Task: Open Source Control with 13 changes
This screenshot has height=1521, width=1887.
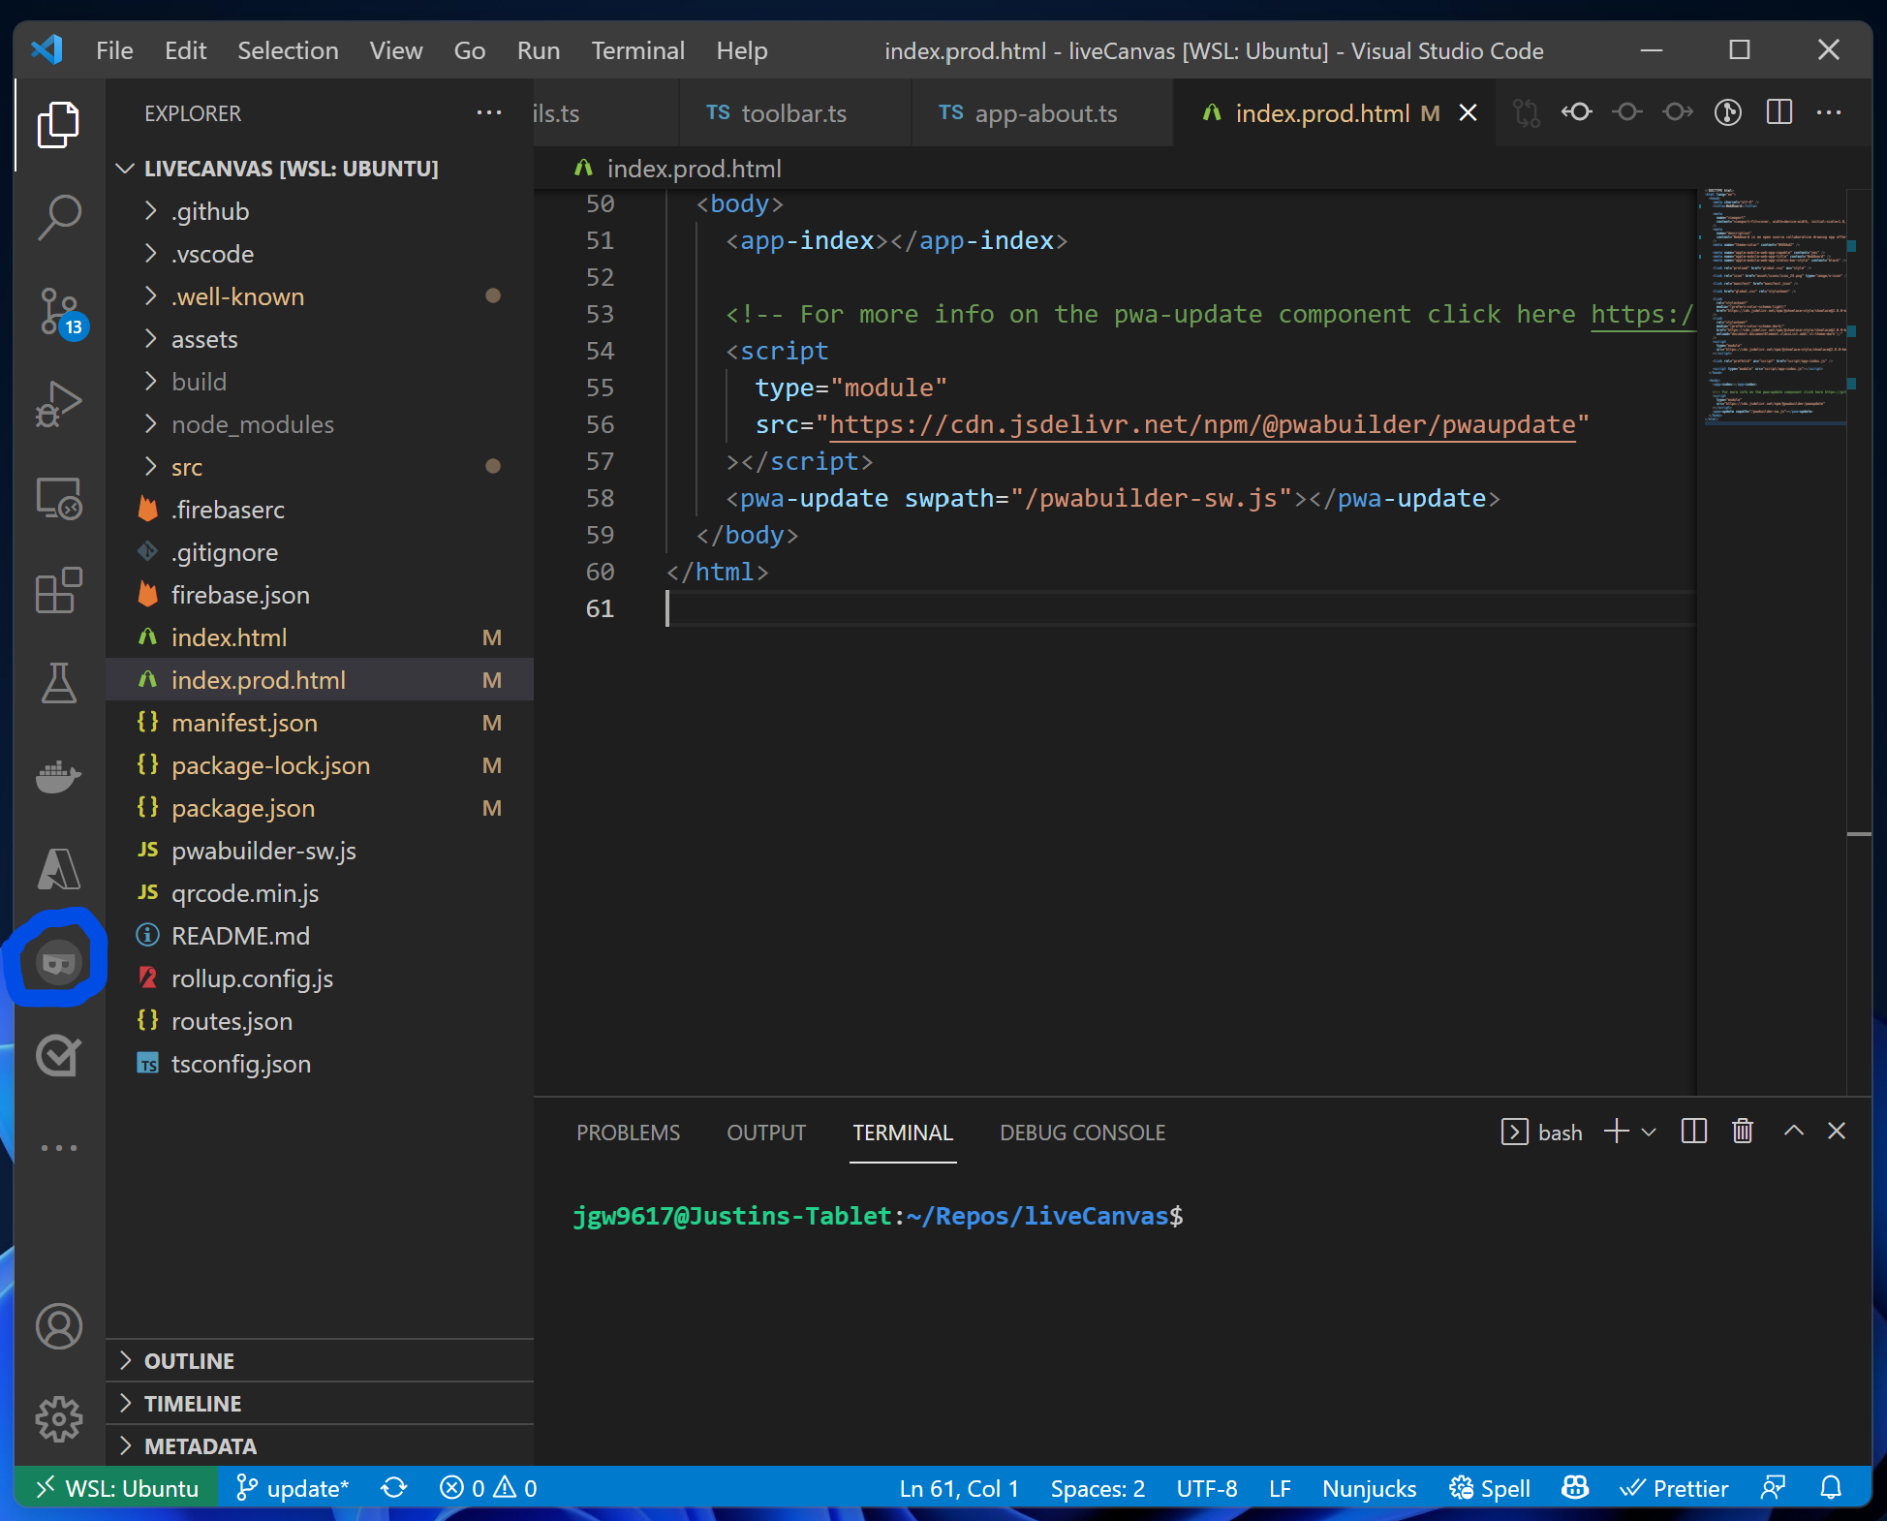Action: click(x=59, y=311)
